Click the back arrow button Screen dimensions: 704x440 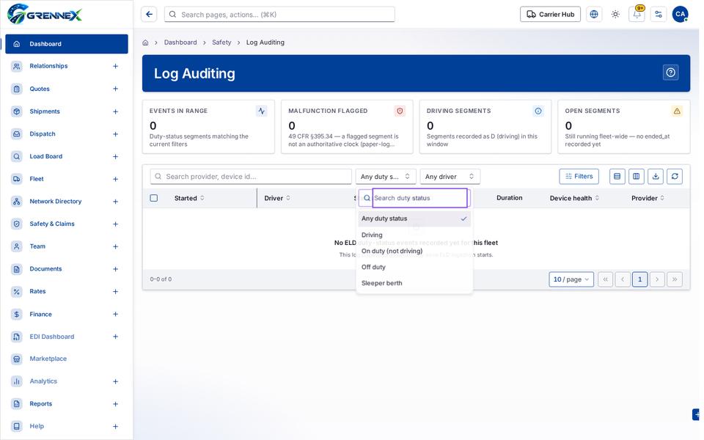(149, 15)
